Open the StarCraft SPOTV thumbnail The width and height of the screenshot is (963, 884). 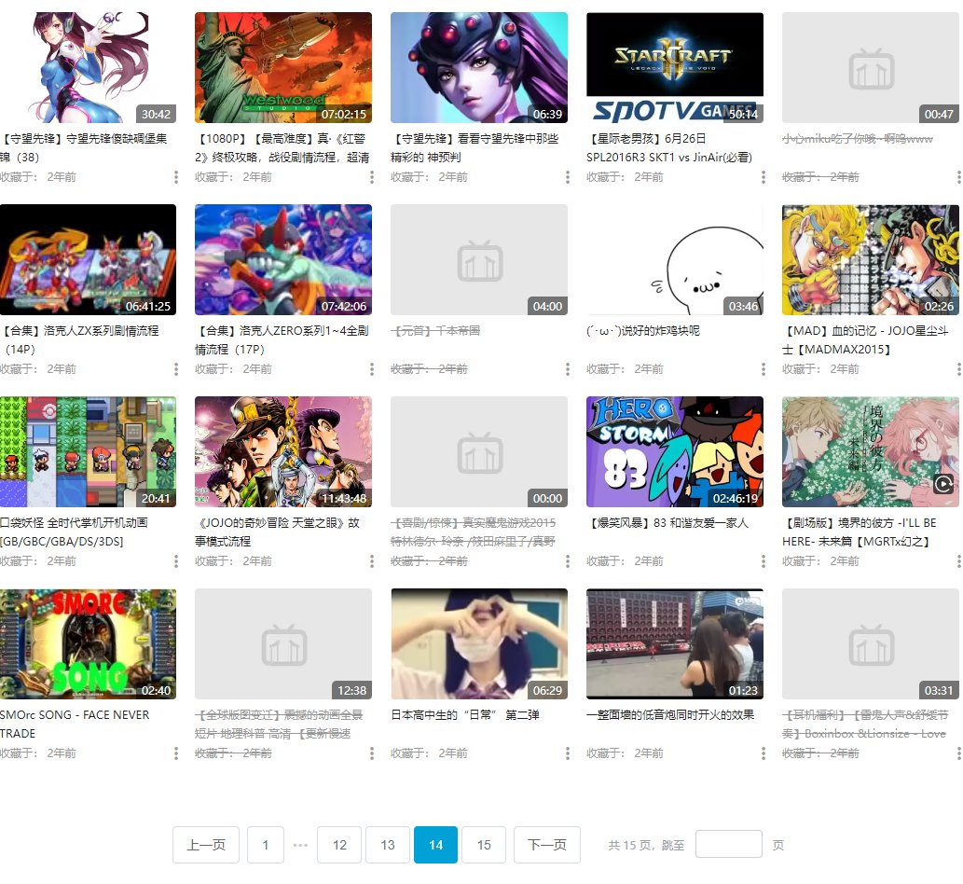[x=675, y=67]
